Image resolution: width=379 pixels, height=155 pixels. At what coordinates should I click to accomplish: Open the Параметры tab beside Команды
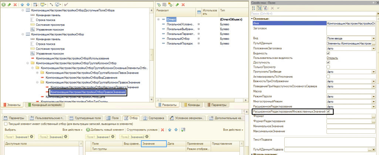[x=217, y=105]
